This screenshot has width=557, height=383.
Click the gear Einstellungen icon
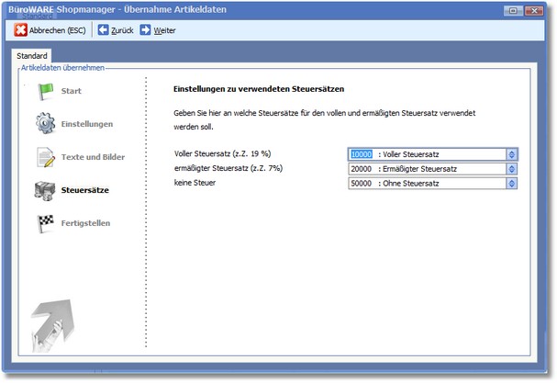46,124
